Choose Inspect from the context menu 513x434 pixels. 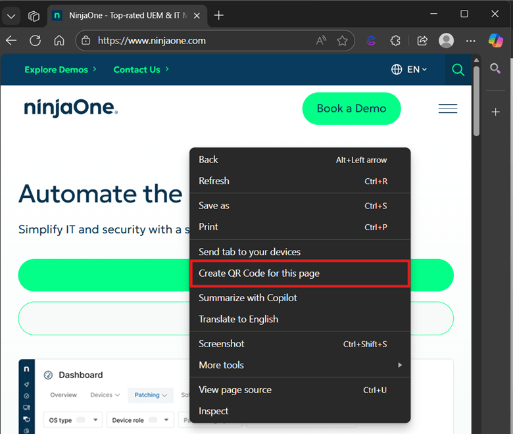pyautogui.click(x=300, y=411)
